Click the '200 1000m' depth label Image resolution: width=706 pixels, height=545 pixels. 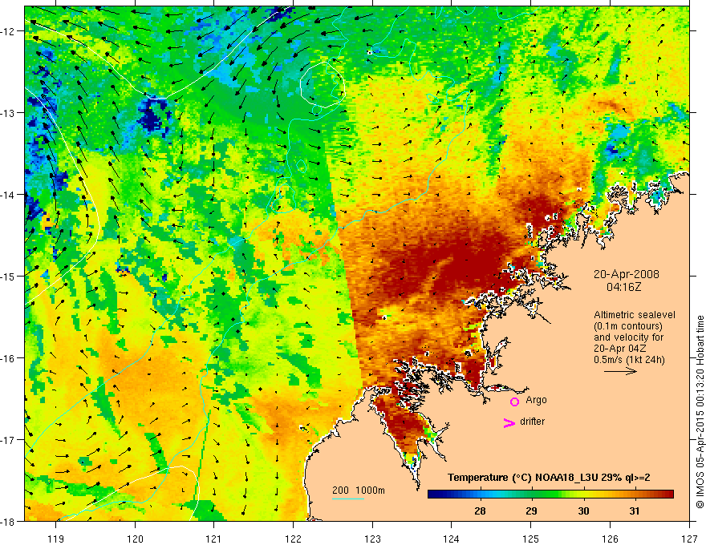point(359,490)
